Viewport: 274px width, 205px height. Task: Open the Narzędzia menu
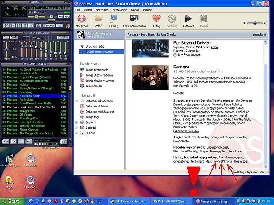point(102,10)
